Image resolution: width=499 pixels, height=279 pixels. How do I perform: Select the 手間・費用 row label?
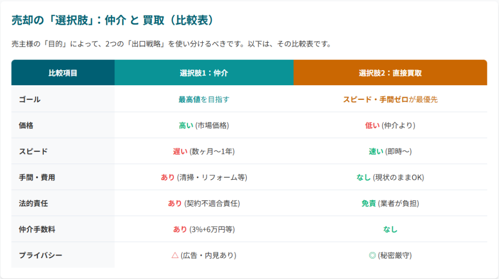click(37, 177)
